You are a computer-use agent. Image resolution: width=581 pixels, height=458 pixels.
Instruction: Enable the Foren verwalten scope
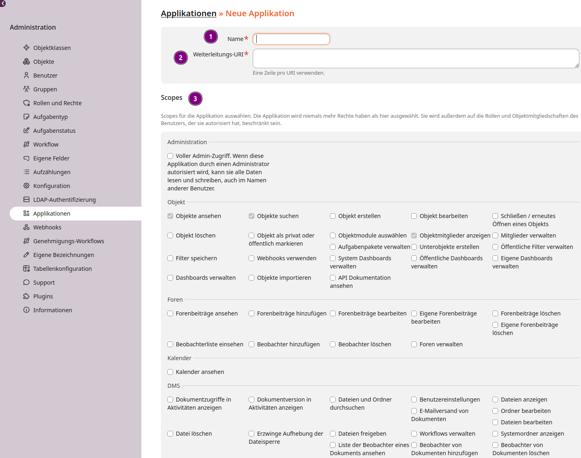(x=414, y=344)
